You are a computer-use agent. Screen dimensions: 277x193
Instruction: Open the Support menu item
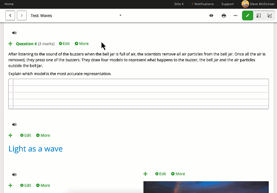click(227, 4)
